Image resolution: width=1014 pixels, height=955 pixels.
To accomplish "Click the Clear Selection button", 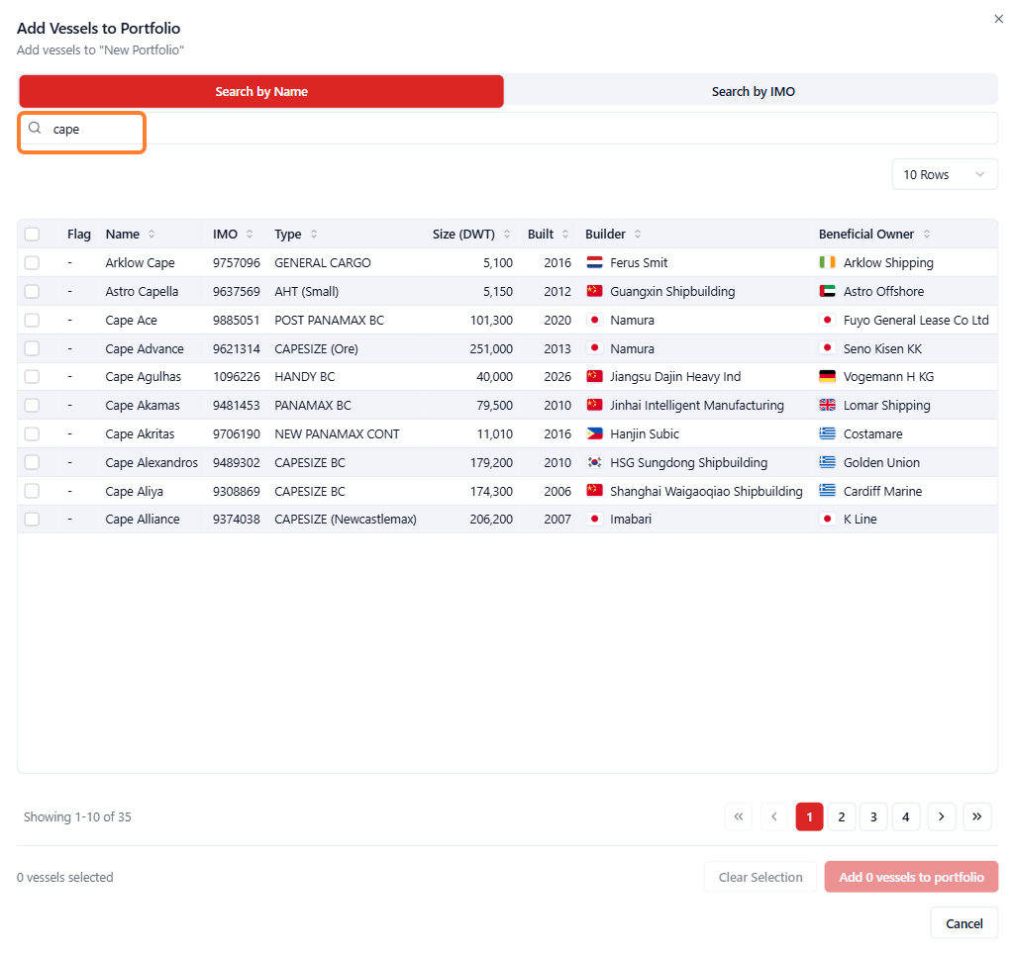I will [x=760, y=877].
